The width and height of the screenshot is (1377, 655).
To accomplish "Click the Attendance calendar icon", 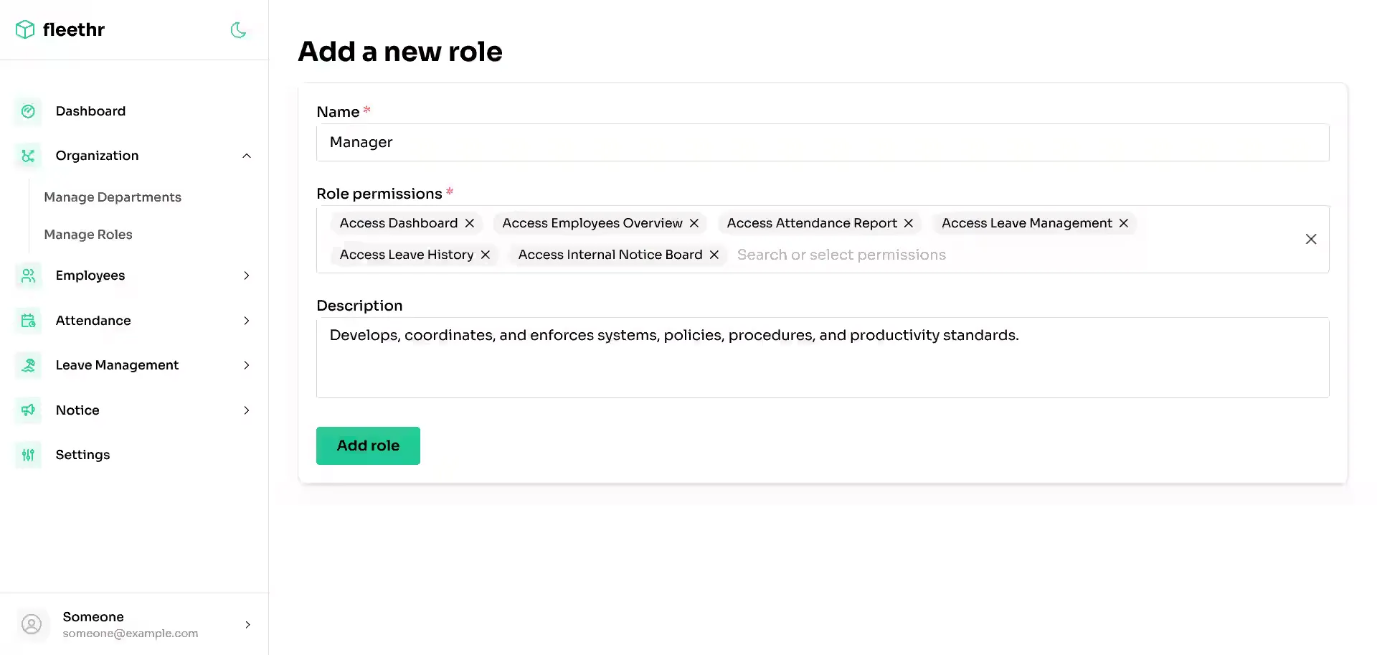I will (28, 321).
